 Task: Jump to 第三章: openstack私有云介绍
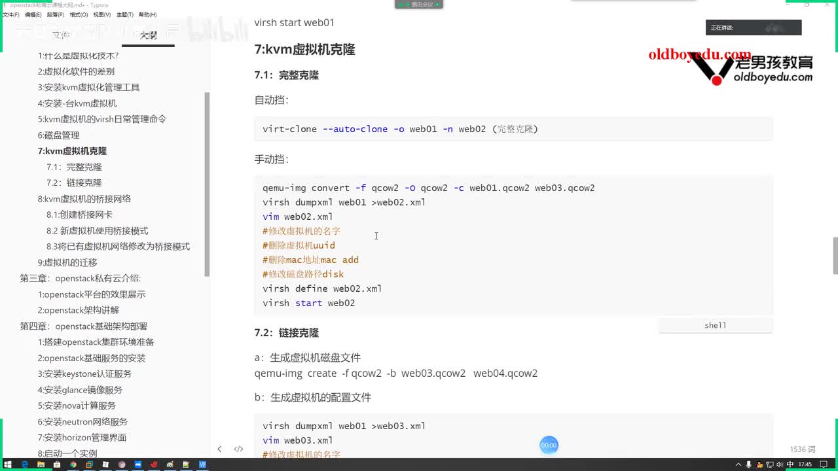pyautogui.click(x=81, y=278)
